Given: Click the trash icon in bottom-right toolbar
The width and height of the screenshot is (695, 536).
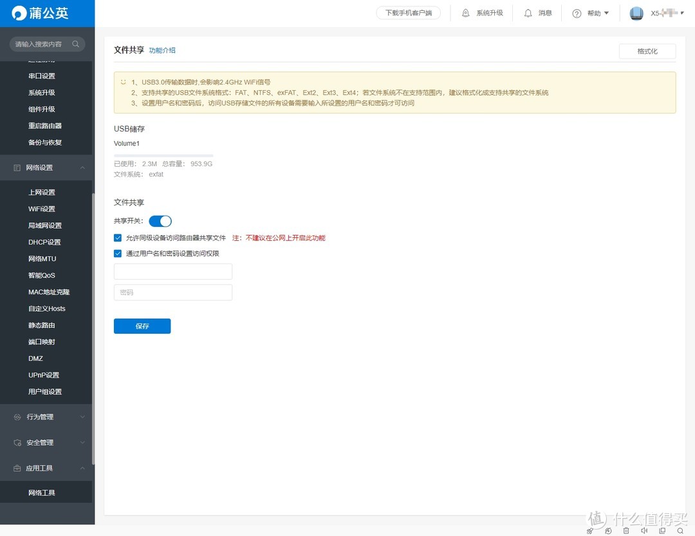Looking at the screenshot, I should (626, 530).
